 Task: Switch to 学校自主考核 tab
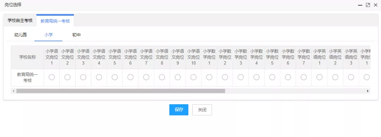(x=20, y=20)
